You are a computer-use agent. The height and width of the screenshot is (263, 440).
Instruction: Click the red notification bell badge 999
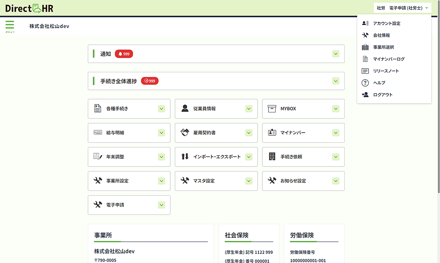(124, 54)
